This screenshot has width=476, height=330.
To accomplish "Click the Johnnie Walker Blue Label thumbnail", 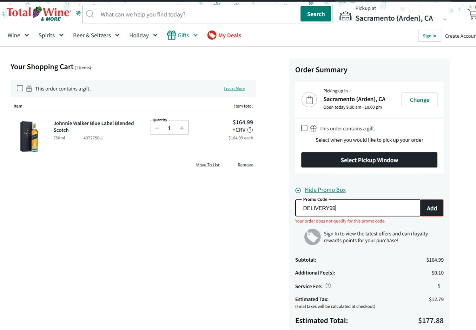I will 29,136.
